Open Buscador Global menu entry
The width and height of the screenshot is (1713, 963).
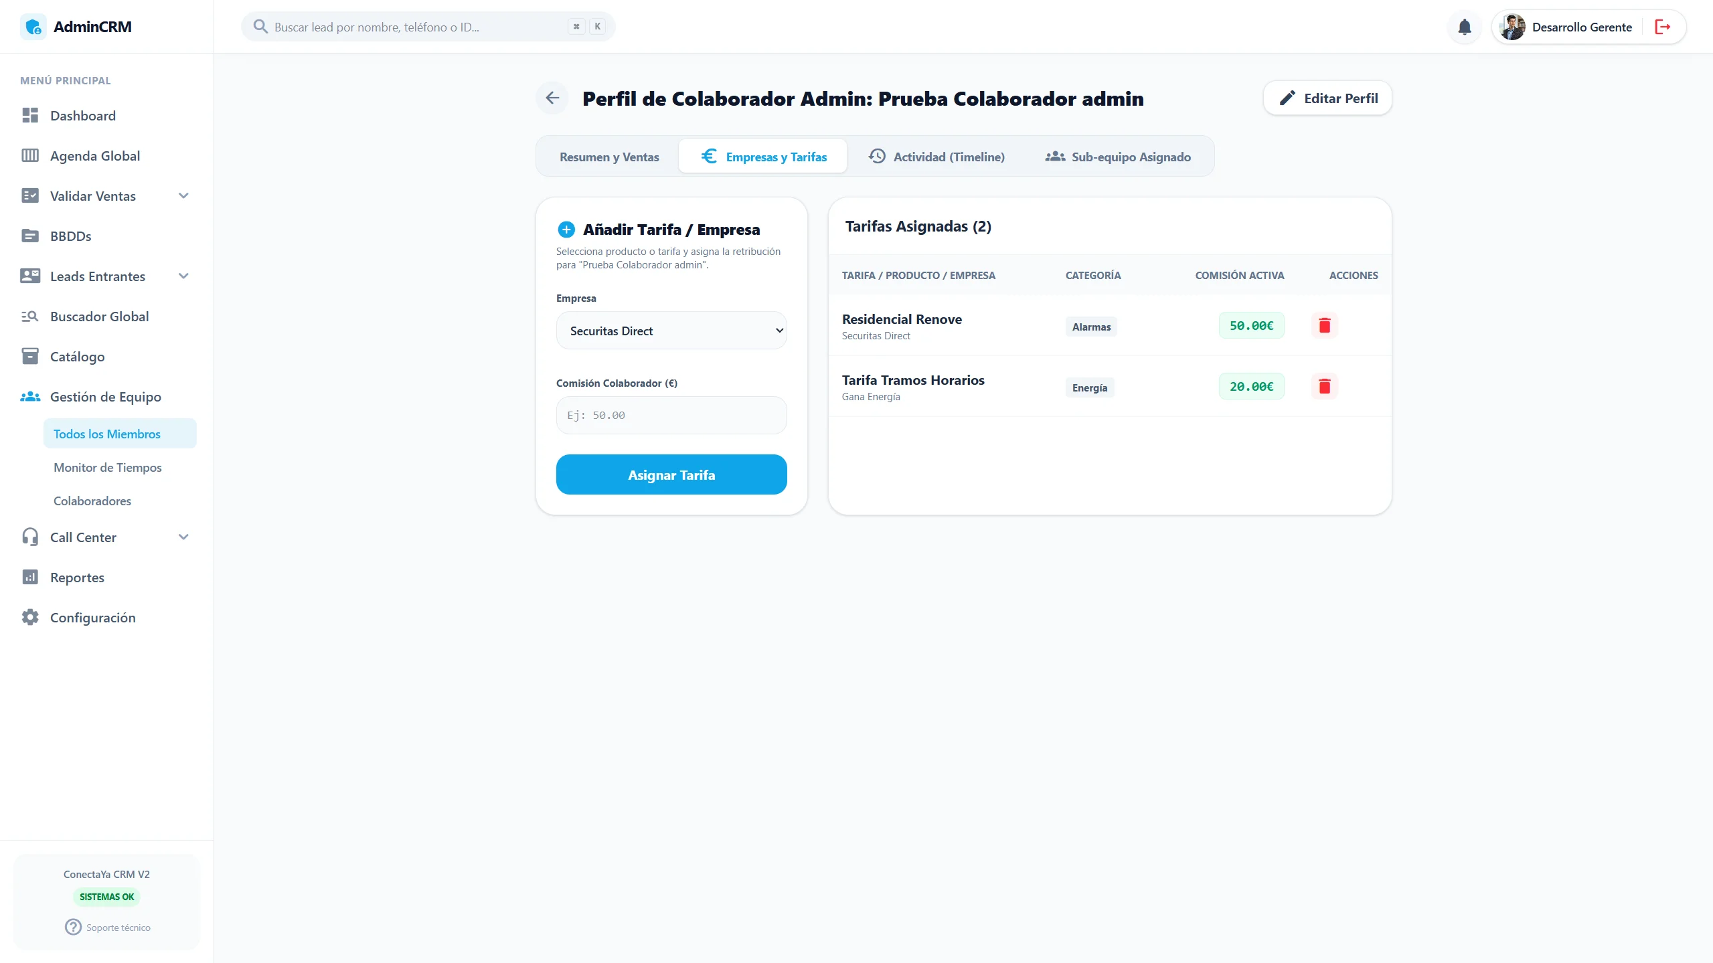[107, 316]
